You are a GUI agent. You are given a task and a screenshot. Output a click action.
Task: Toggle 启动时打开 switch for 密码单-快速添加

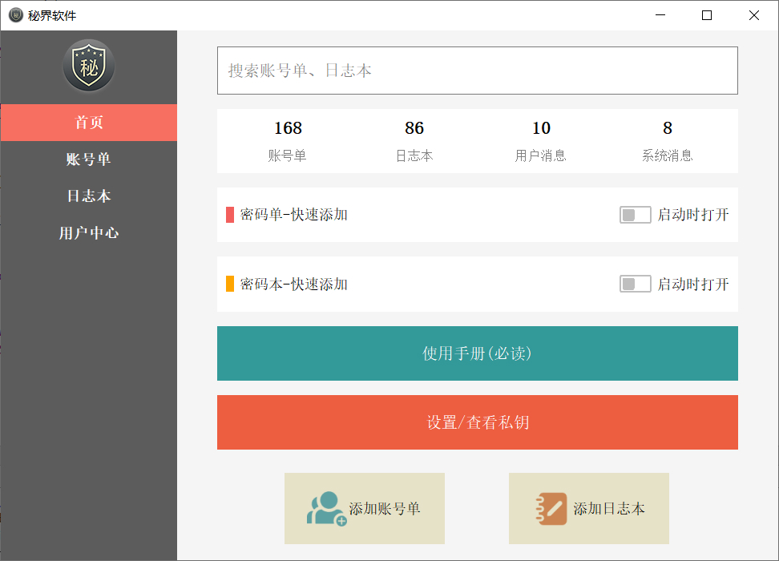635,215
